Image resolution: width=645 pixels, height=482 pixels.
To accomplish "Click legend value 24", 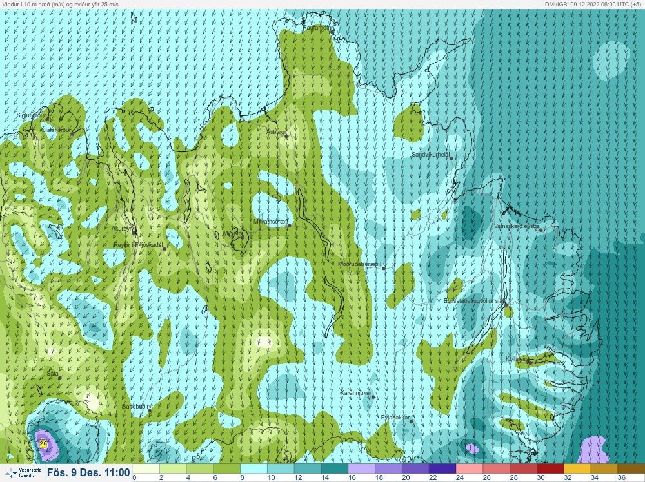I will coord(460,478).
